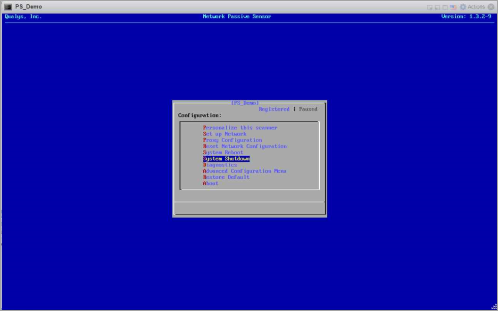Choose Set up Network

[x=224, y=134]
